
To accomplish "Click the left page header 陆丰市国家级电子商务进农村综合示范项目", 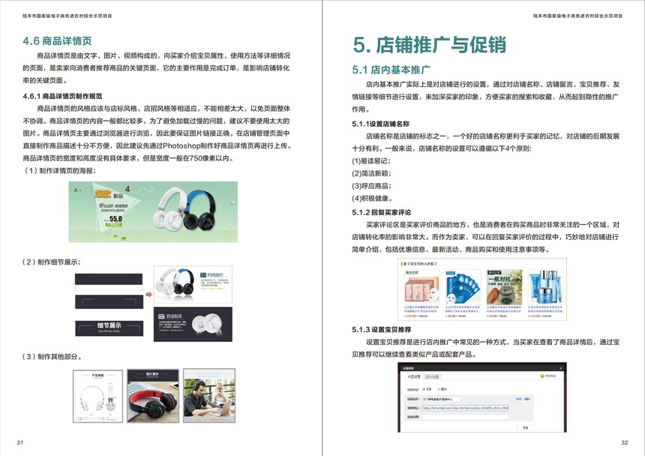I will pyautogui.click(x=67, y=16).
